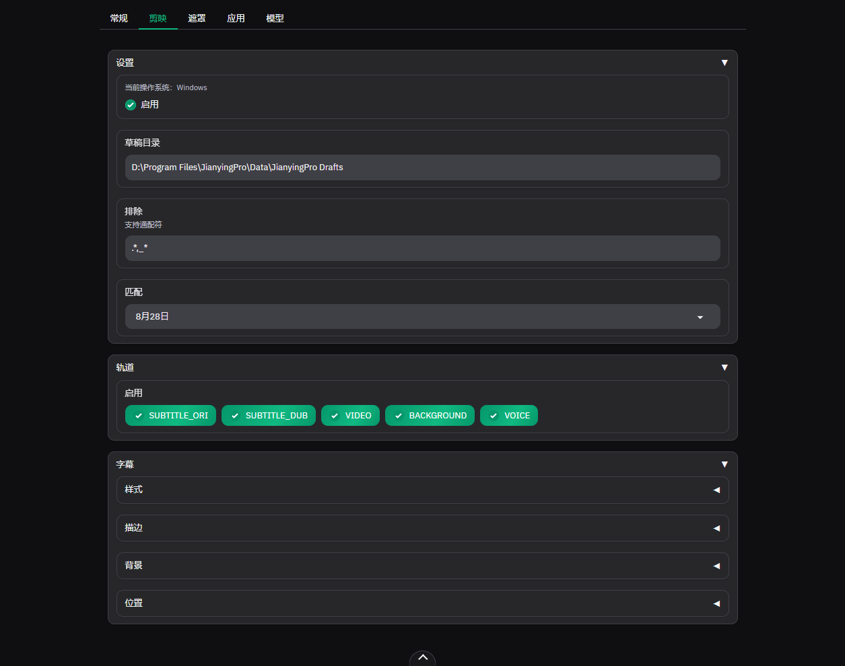Open the 匹配 dropdown showing 8月28日

pos(423,317)
